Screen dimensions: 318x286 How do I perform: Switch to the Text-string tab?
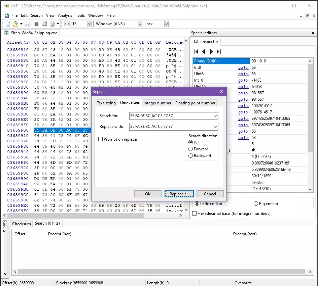(106, 103)
